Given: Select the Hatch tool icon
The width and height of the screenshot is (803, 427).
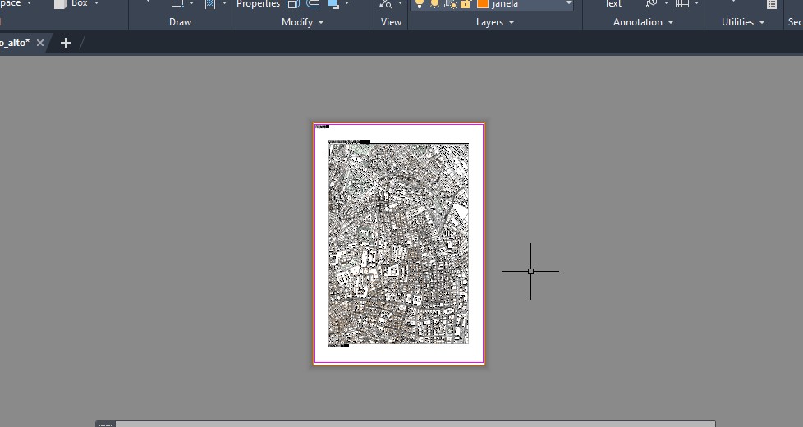Looking at the screenshot, I should pos(210,3).
